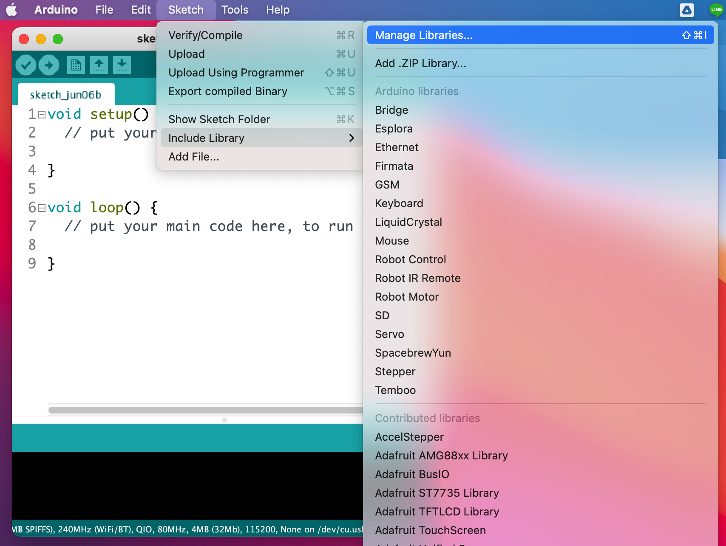Screen dimensions: 726x546
Task: Close the Sketch menu
Action: tap(186, 10)
